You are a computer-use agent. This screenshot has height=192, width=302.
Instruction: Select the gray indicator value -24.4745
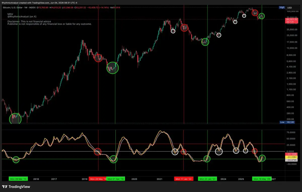point(291,160)
